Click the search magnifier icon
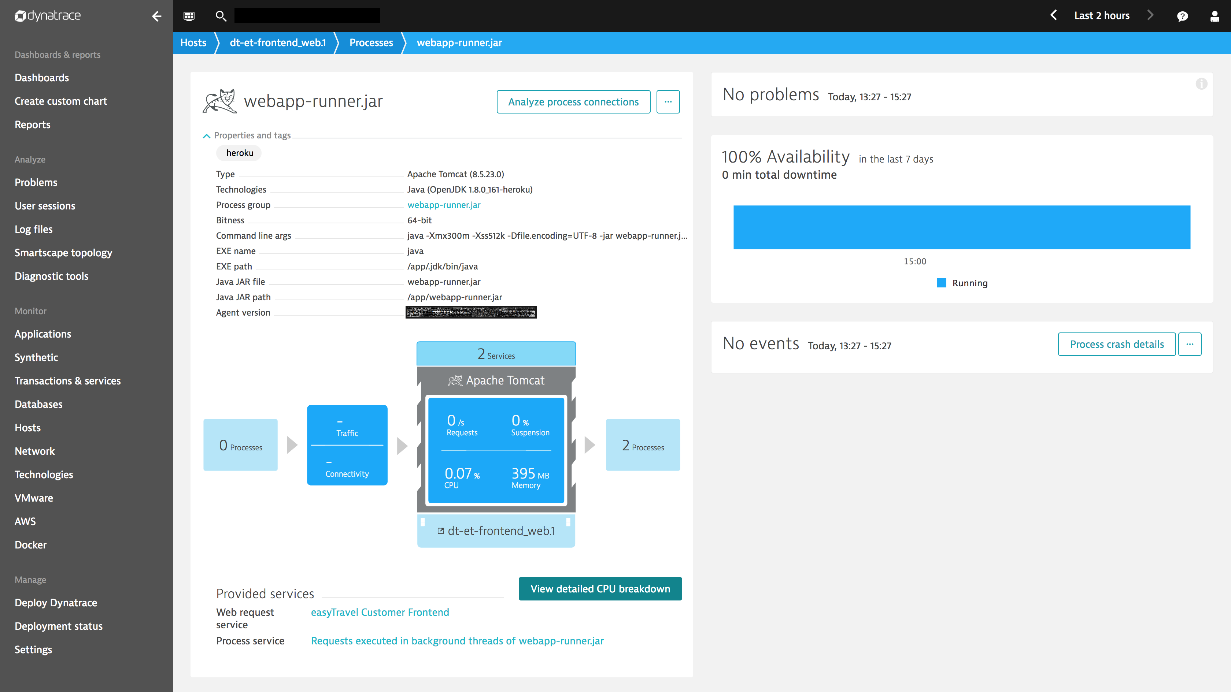Image resolution: width=1231 pixels, height=692 pixels. (221, 16)
